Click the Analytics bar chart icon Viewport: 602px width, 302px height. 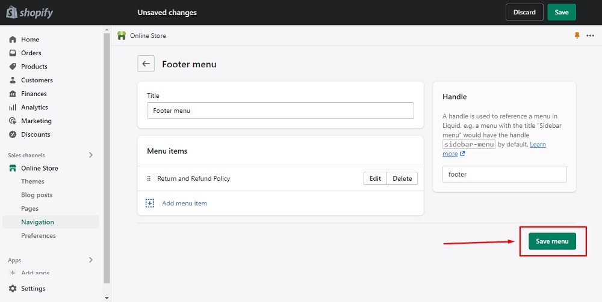(13, 107)
